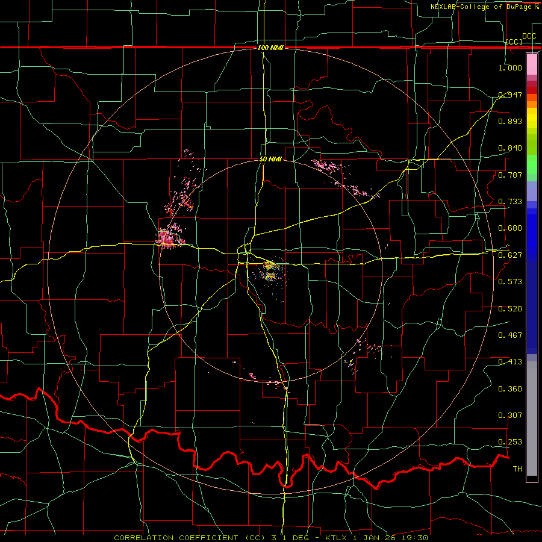Viewport: 542px width, 542px height.
Task: Select the 0.680 scale value
Action: (x=510, y=228)
